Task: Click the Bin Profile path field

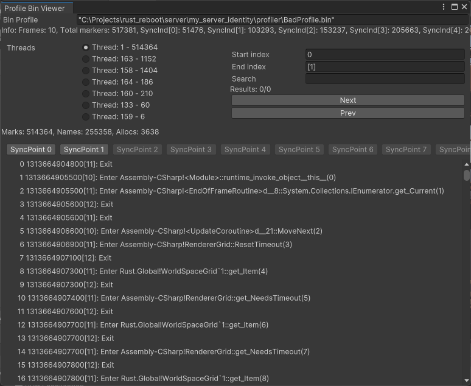Action: [272, 20]
